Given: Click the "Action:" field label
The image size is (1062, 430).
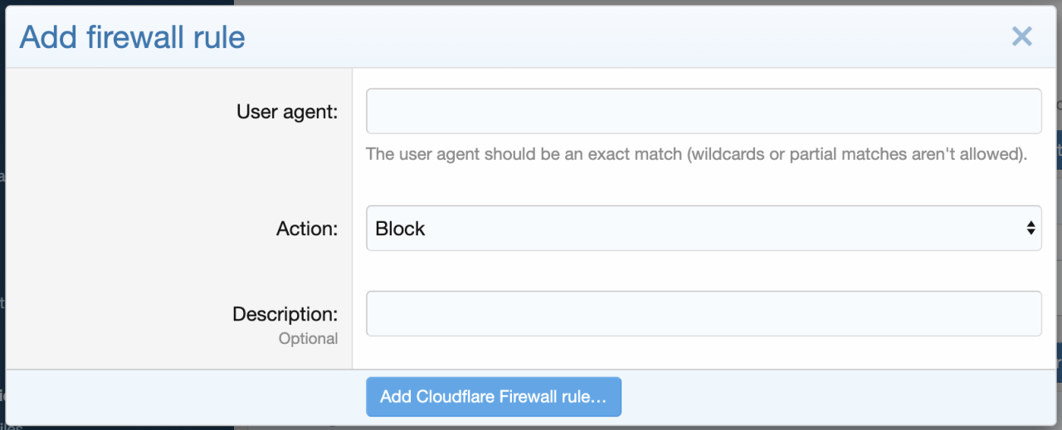Looking at the screenshot, I should 307,229.
